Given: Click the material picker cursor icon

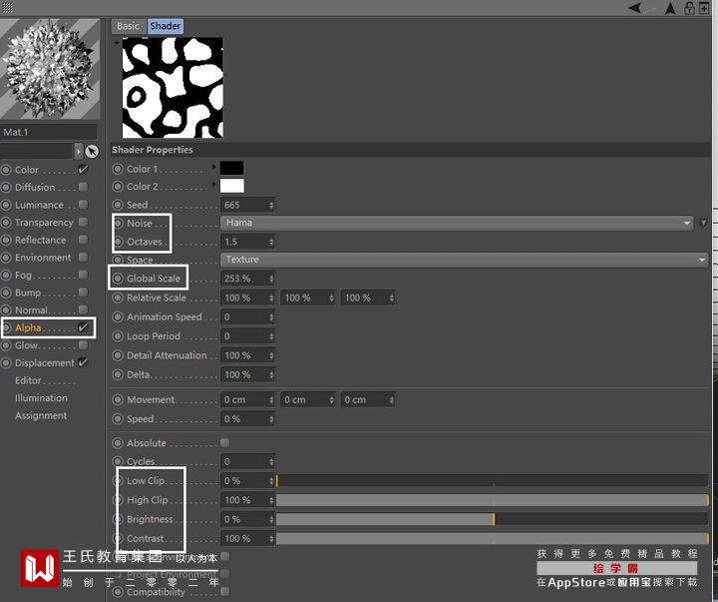Looking at the screenshot, I should pos(92,151).
